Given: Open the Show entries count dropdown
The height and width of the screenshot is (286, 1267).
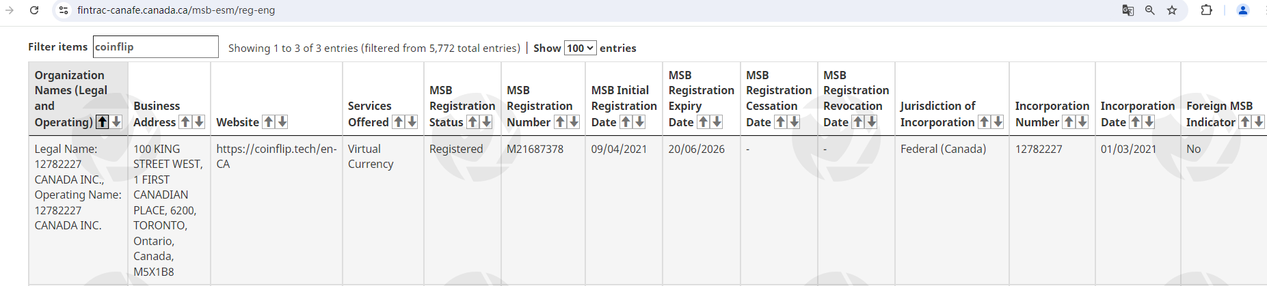Looking at the screenshot, I should pyautogui.click(x=580, y=48).
